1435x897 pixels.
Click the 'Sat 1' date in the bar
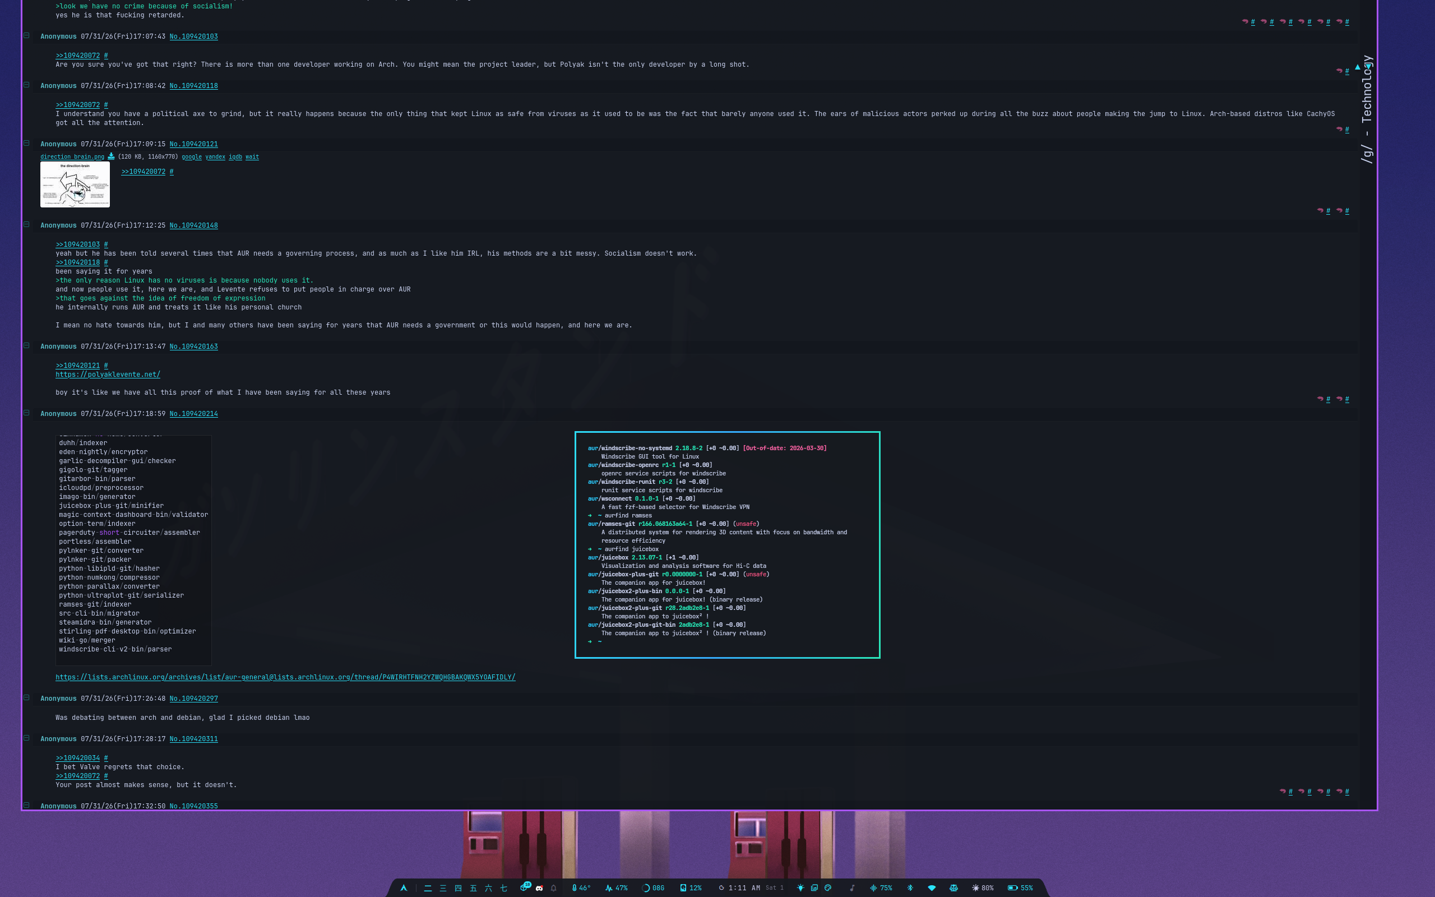coord(775,888)
